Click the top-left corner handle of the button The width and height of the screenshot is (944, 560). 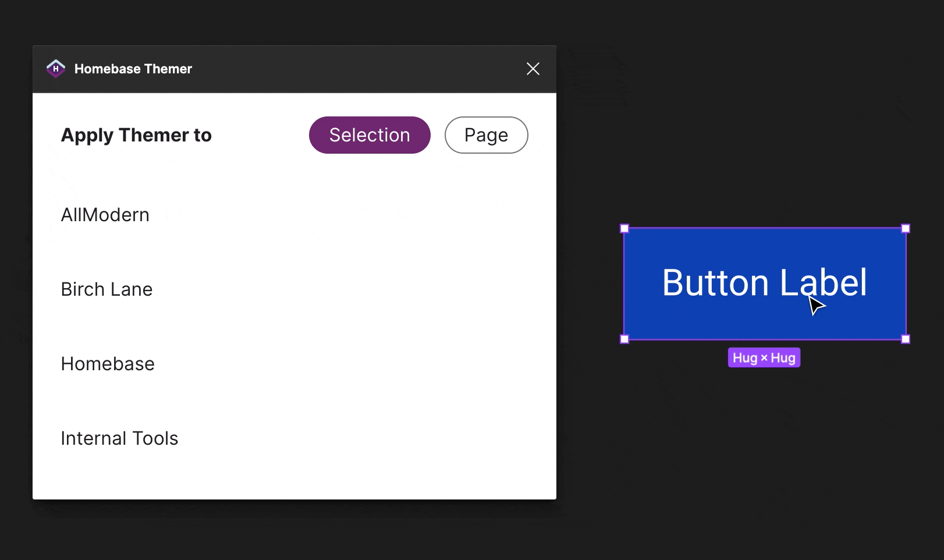tap(624, 228)
